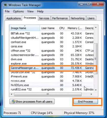Click Show processes from all users
The height and width of the screenshot is (118, 107).
point(32,102)
